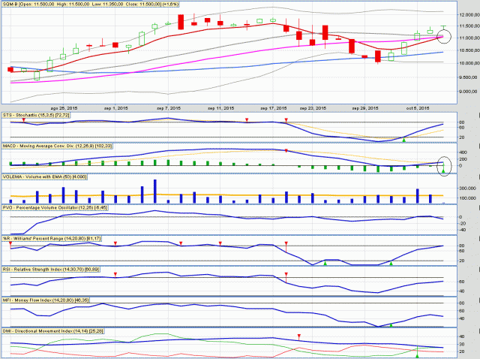Click the 300.000 volume axis value
480x359 pixels.
(467, 189)
